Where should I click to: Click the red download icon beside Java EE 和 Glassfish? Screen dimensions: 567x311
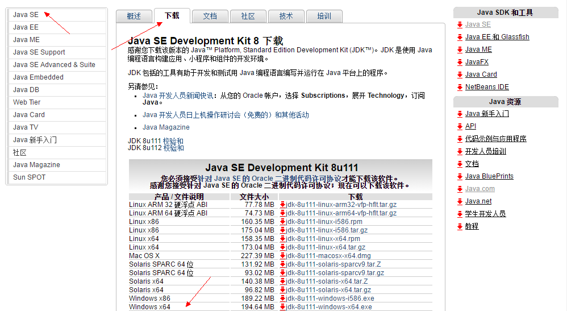[460, 37]
